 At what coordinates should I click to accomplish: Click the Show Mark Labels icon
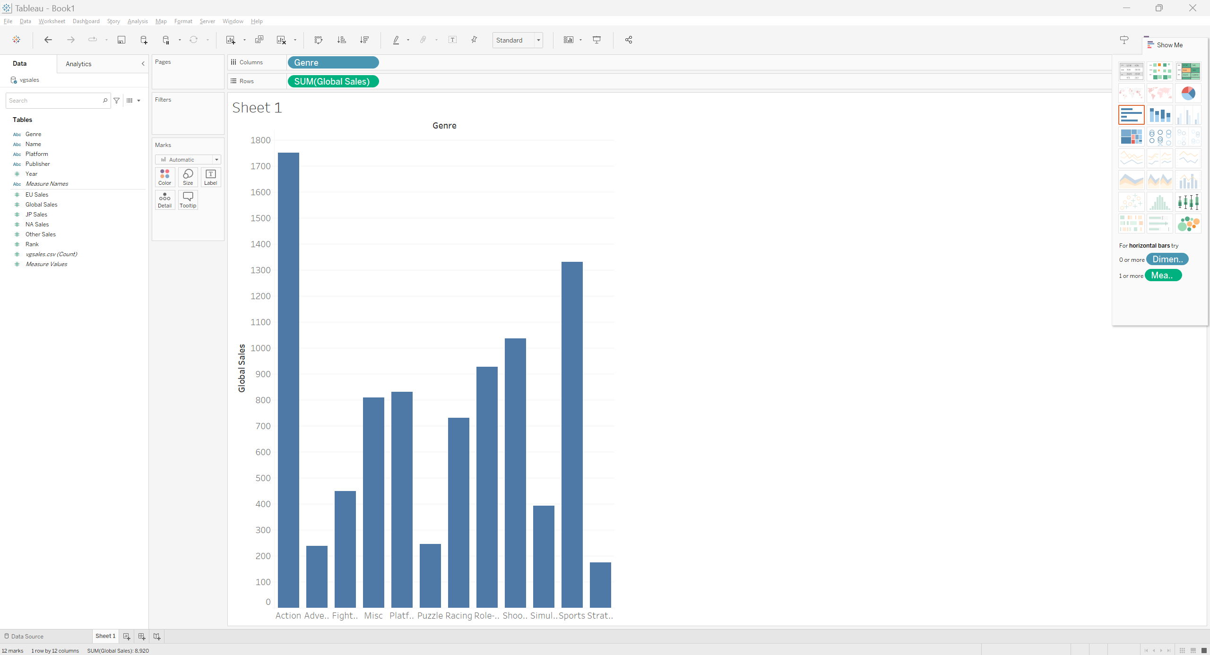[x=452, y=40]
